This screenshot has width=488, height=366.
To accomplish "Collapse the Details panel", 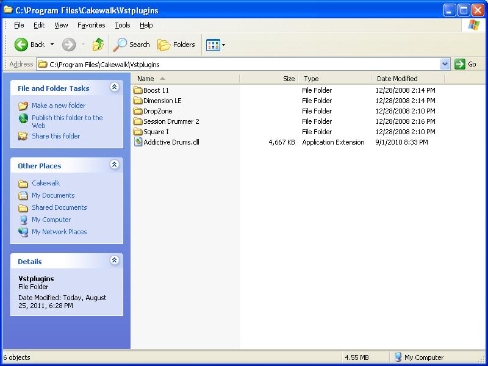I will point(114,261).
